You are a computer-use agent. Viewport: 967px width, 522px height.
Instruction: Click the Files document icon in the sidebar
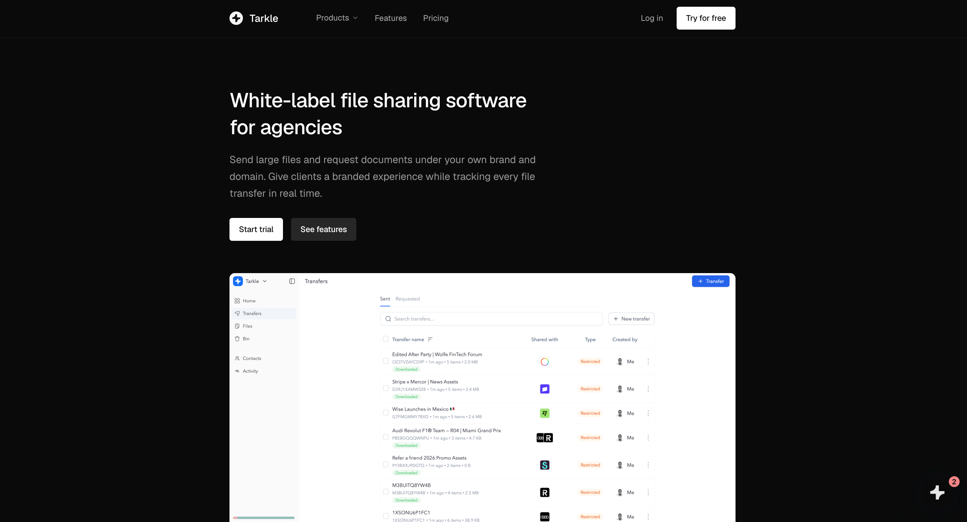tap(237, 326)
